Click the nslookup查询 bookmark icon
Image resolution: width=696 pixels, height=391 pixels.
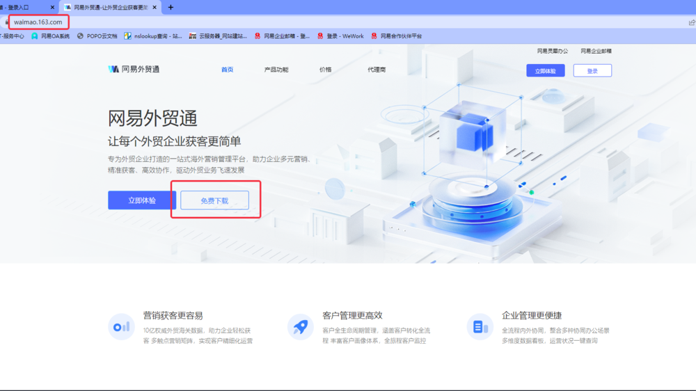[128, 36]
